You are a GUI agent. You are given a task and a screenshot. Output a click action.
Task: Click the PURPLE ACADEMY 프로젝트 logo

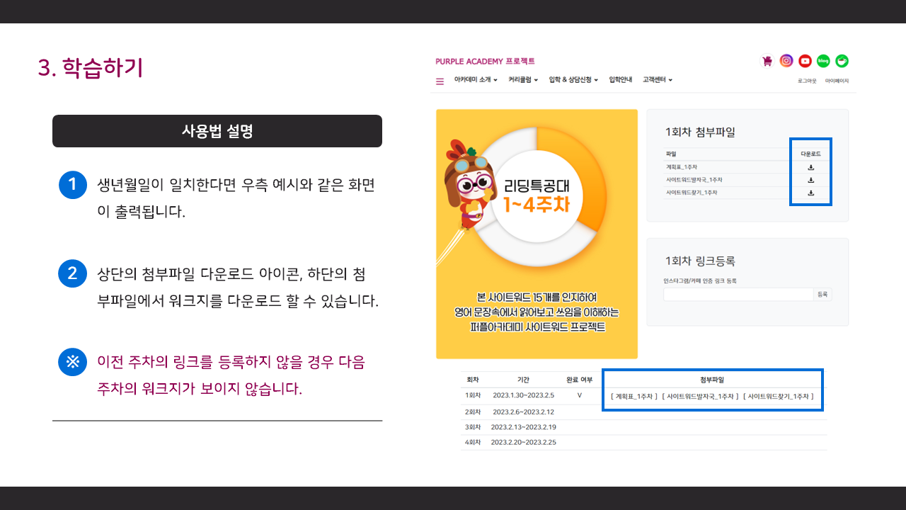point(485,62)
